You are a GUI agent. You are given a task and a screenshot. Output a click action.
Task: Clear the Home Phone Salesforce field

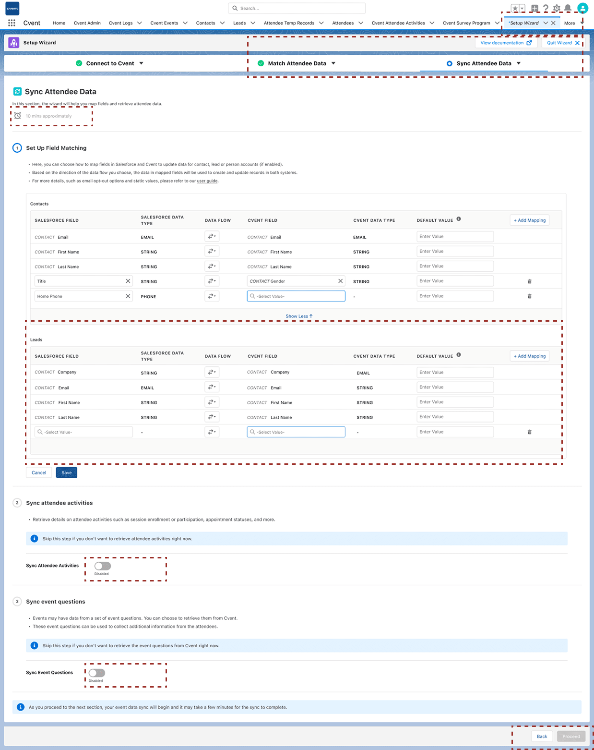coord(128,296)
